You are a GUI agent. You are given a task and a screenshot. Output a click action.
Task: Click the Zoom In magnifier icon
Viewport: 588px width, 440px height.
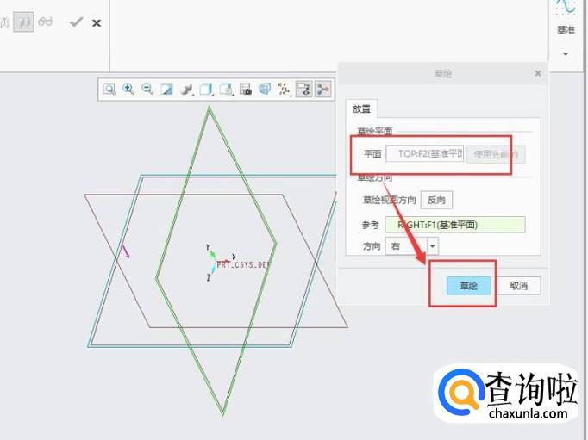tap(128, 90)
